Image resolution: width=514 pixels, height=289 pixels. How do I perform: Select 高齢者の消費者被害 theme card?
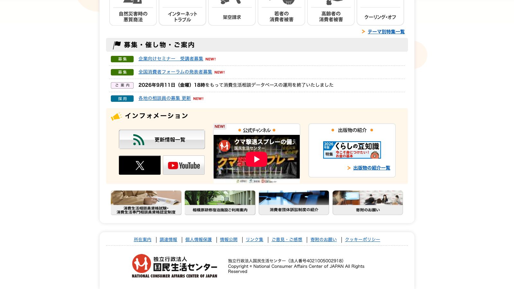click(x=331, y=13)
